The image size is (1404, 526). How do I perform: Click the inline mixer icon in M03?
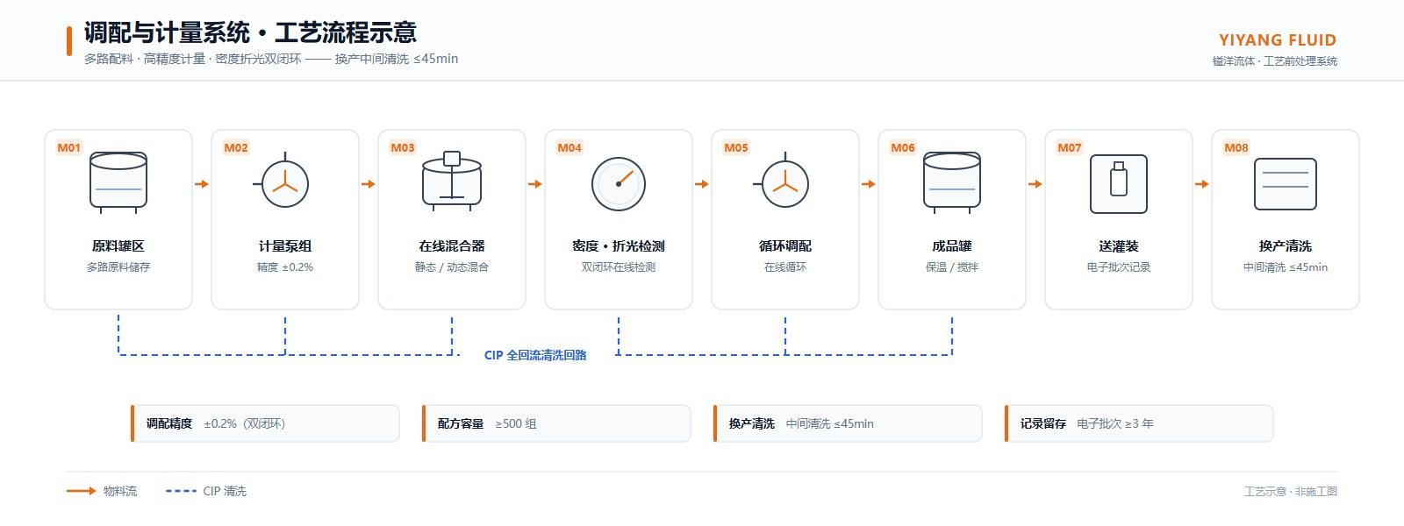point(452,181)
